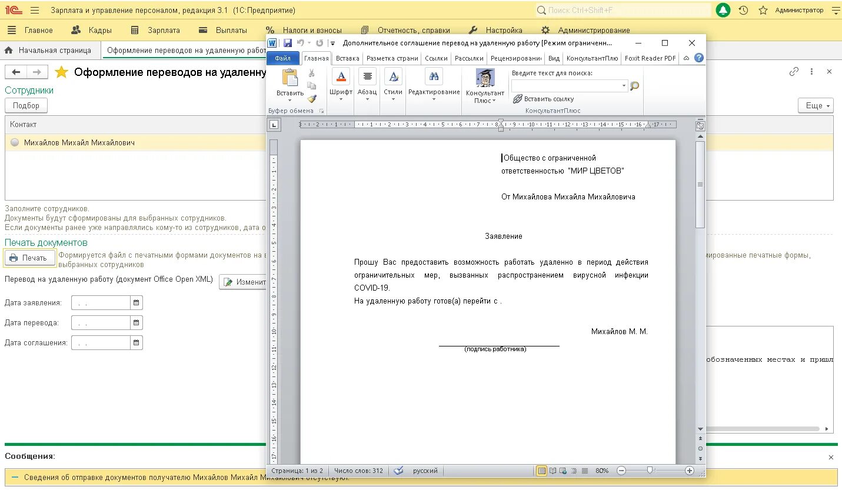Click the 1C search field Поиск Ctrl+Shift+F
Screen dimensions: 842x490
pos(623,10)
